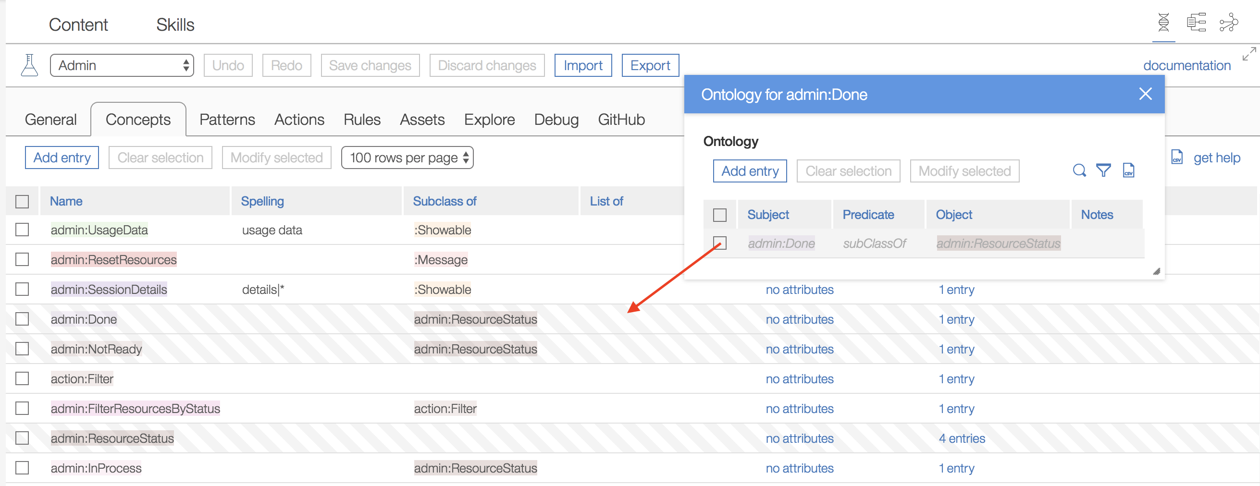The width and height of the screenshot is (1260, 486).
Task: Check the admin:NotReady row checkbox
Action: pos(22,349)
